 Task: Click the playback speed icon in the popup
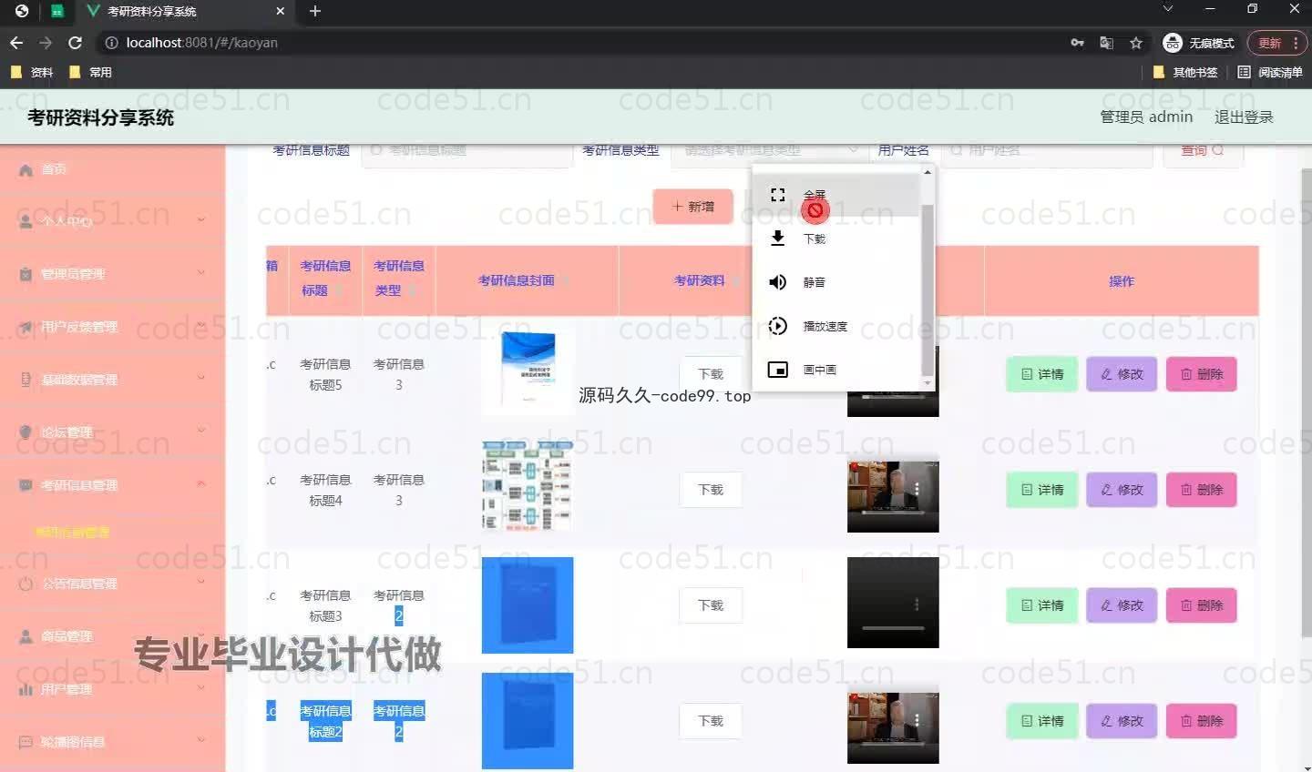pos(777,326)
